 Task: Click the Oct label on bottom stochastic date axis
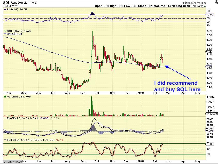pyautogui.click(x=97, y=161)
